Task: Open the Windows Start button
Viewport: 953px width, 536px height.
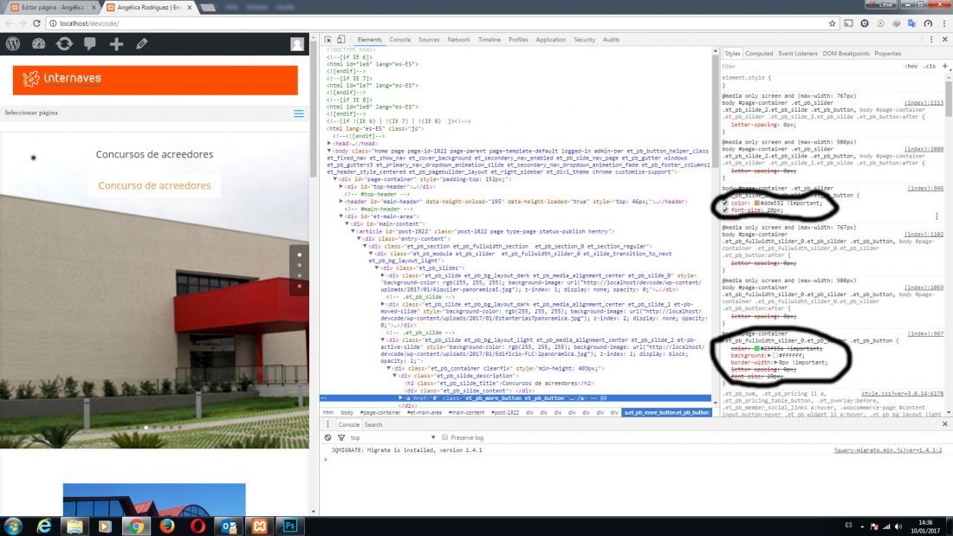Action: [13, 526]
